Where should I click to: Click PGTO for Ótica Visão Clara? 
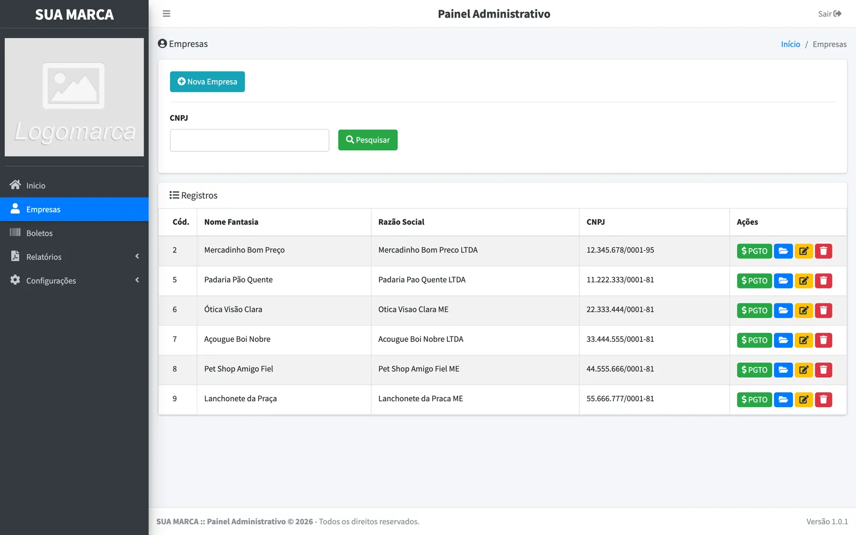tap(754, 310)
